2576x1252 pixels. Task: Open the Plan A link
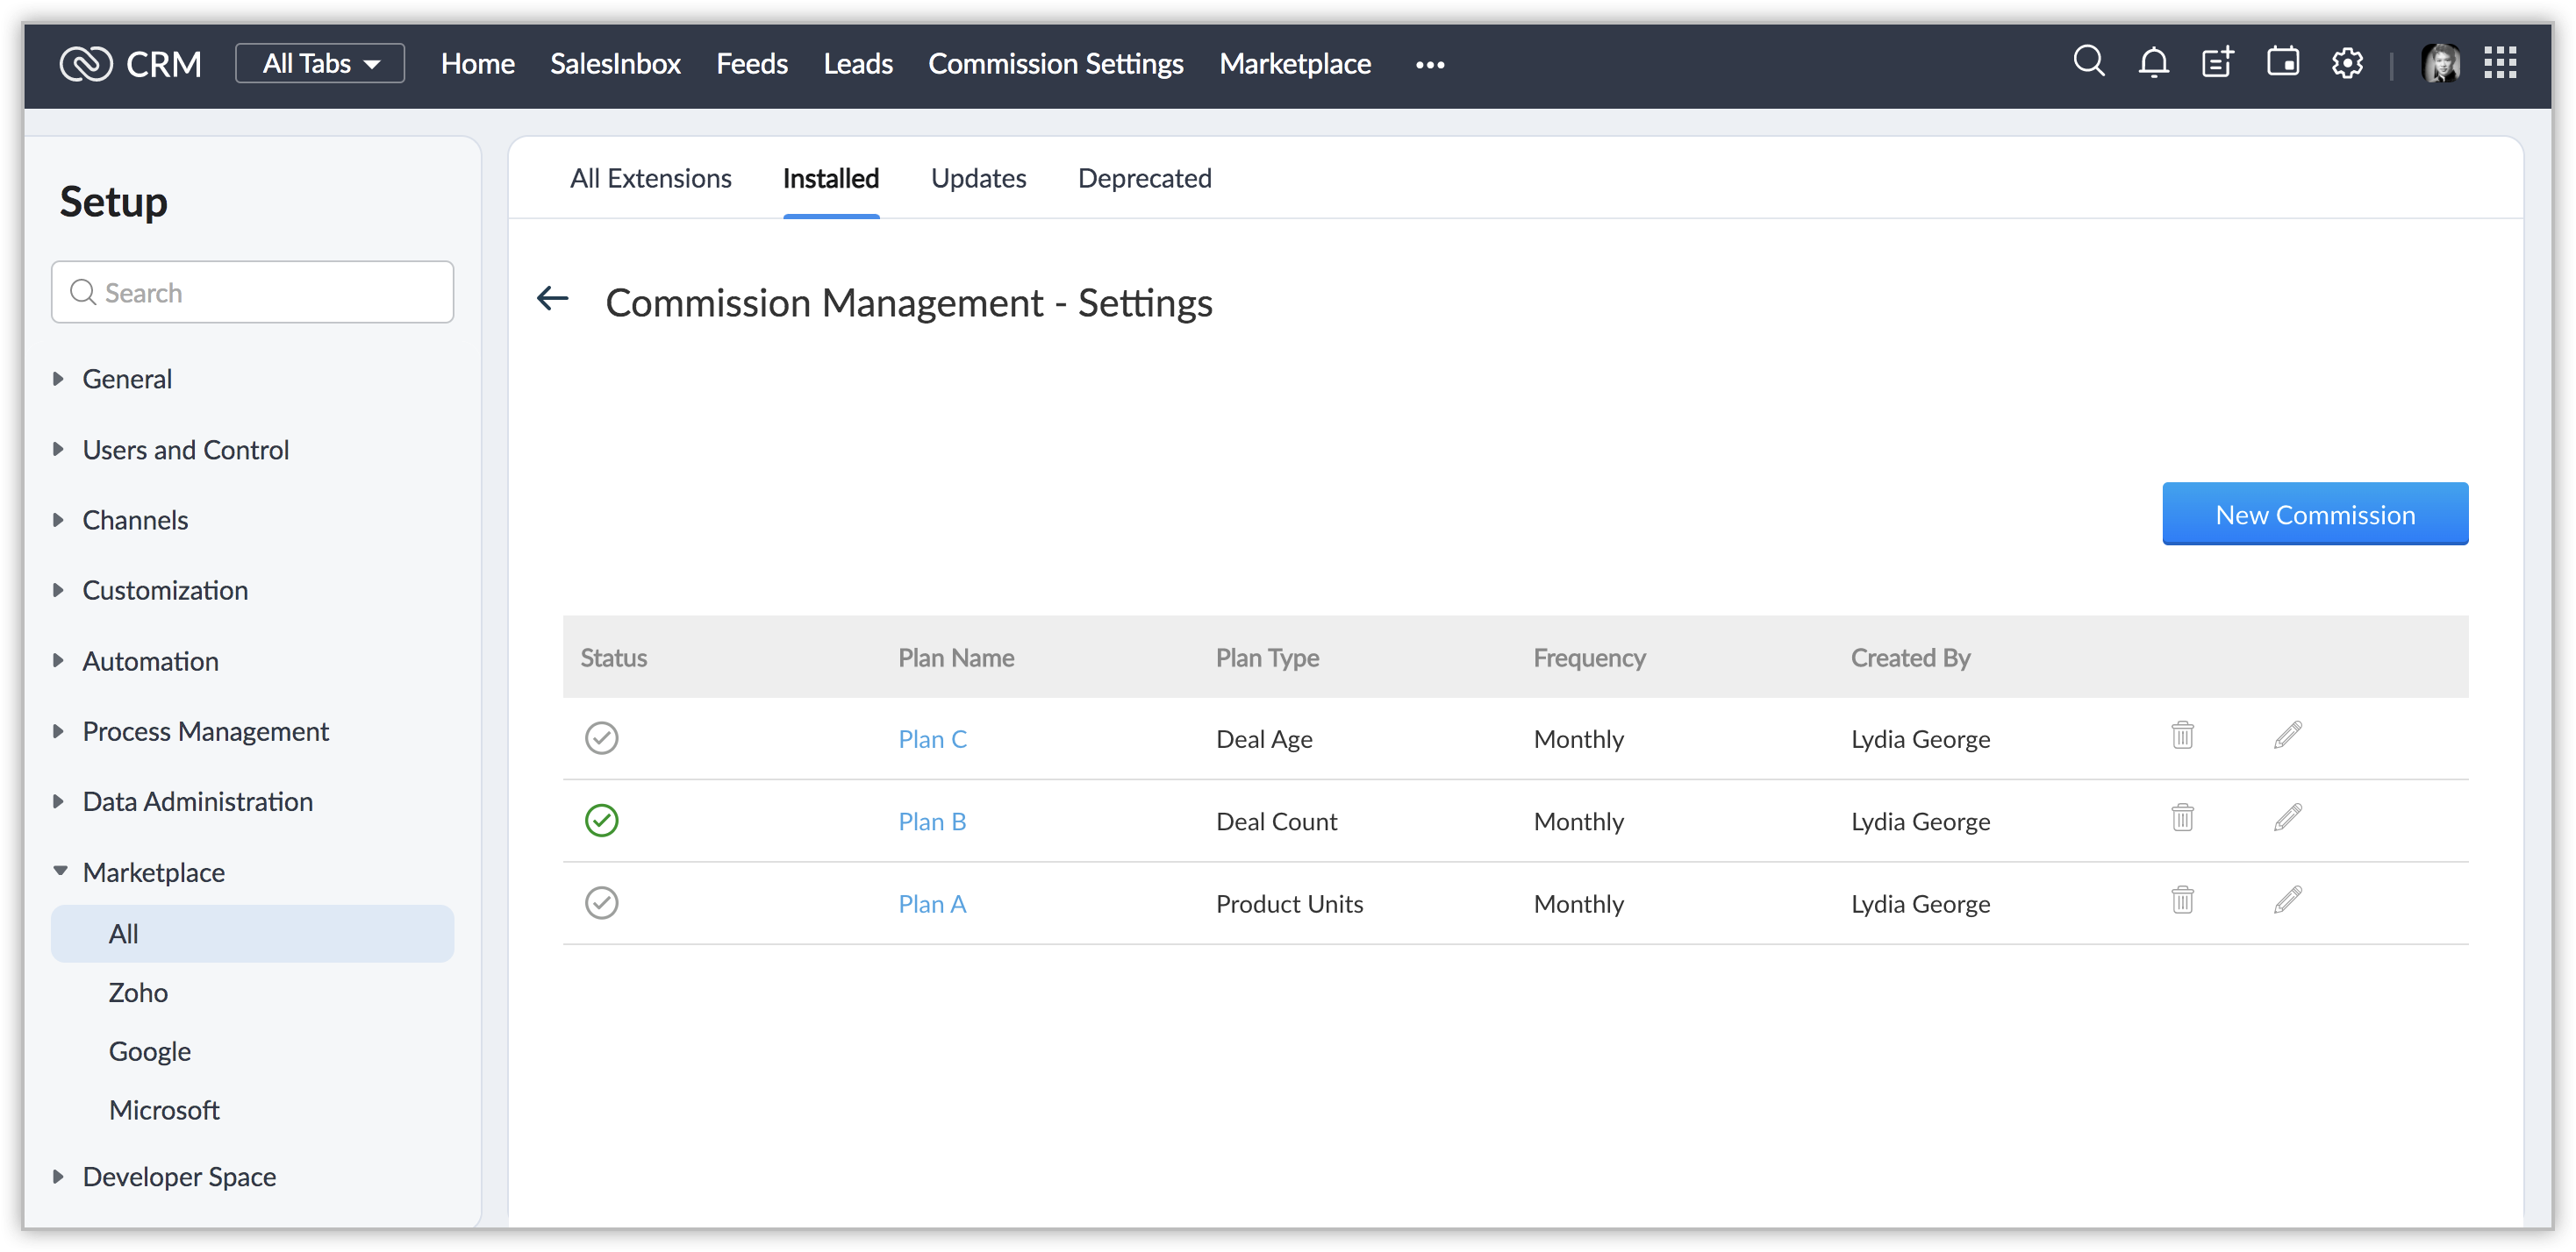[x=931, y=903]
